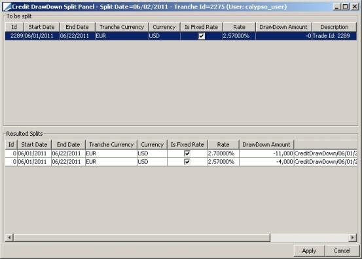Click End Date header in Resulted Splits table
The image size is (362, 259).
68,144
